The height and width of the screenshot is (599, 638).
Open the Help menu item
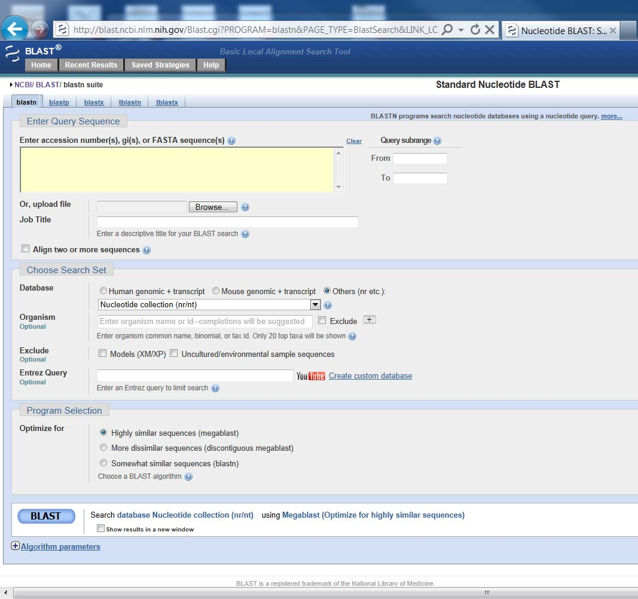pos(211,65)
